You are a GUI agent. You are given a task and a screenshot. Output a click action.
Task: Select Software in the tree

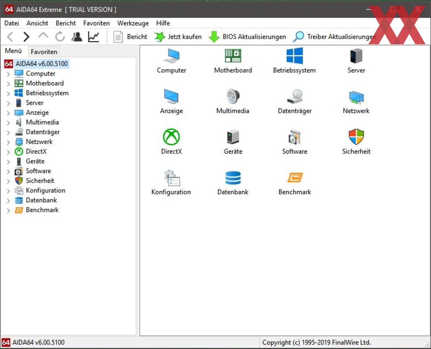(x=38, y=171)
